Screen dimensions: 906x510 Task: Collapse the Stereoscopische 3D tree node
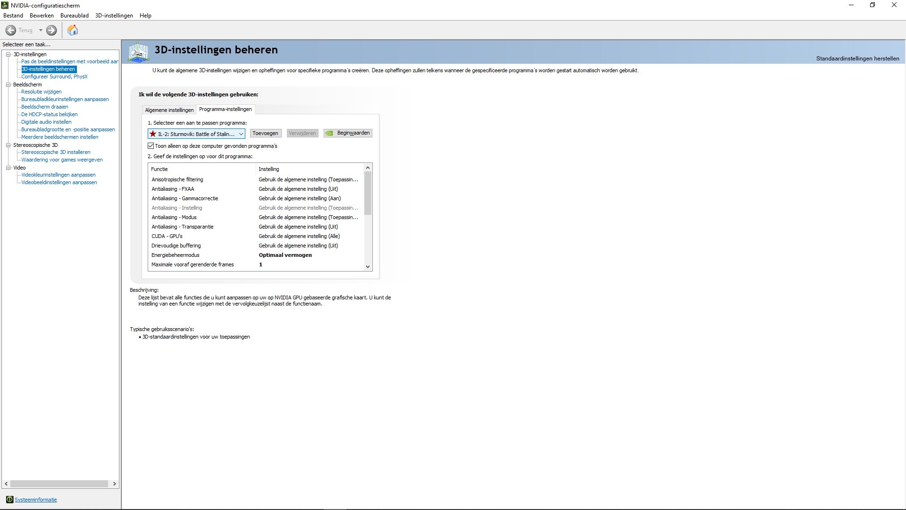coord(8,145)
